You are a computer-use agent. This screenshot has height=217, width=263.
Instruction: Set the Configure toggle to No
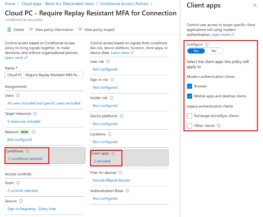point(214,51)
